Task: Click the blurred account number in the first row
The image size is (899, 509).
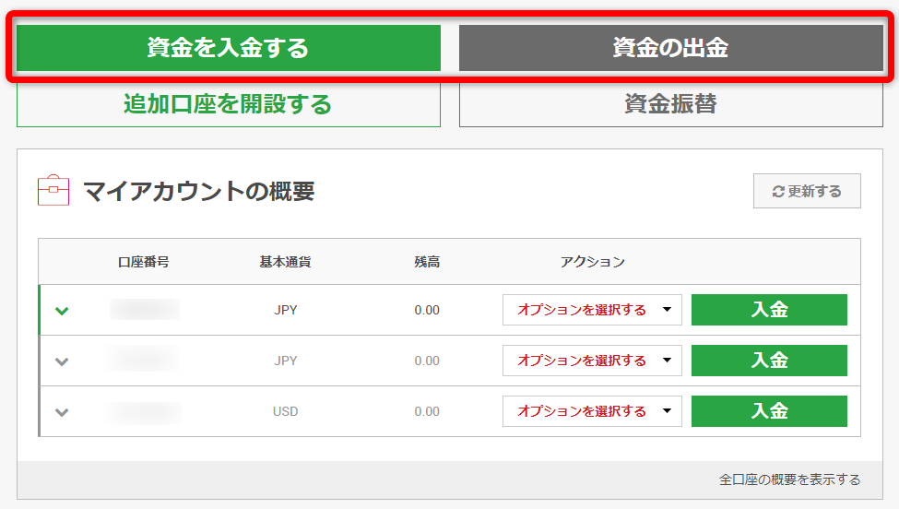Action: click(145, 310)
